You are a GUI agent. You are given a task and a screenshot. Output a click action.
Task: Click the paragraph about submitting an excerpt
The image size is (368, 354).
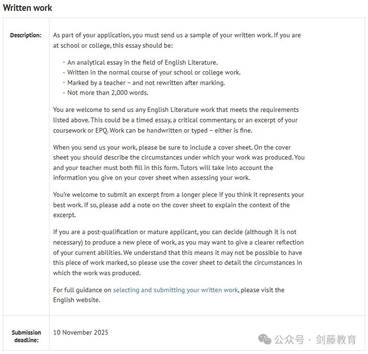coord(179,205)
